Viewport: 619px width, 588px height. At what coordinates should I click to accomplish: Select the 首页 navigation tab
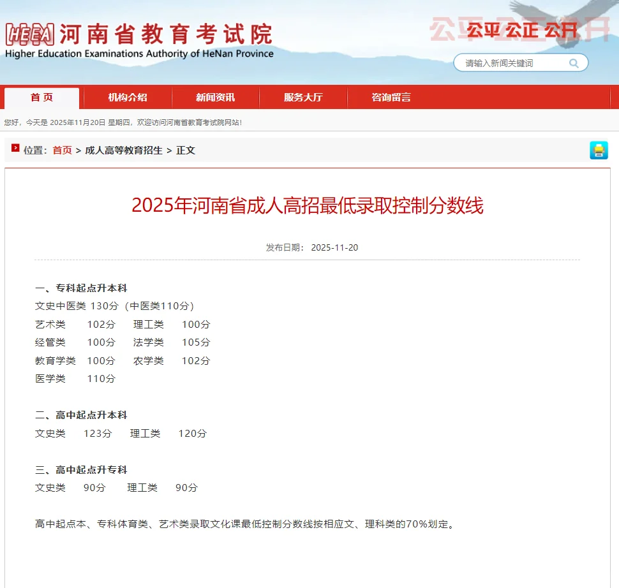[41, 97]
